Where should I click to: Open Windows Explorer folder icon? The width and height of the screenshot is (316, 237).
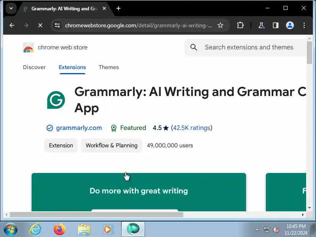point(84,230)
